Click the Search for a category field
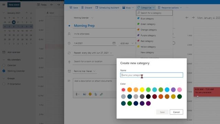220x124 pixels. tap(154, 13)
